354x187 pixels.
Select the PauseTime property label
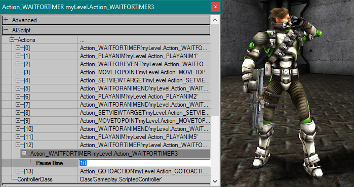tap(49, 163)
